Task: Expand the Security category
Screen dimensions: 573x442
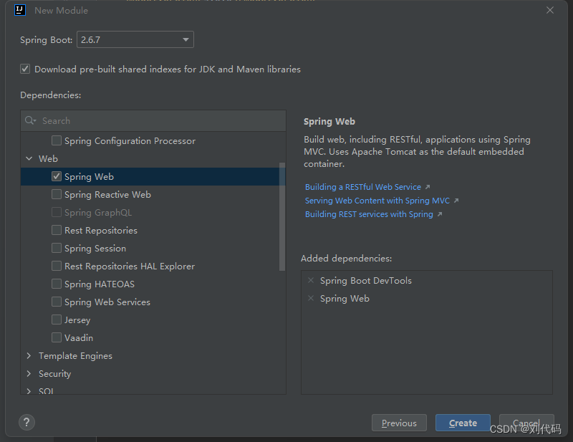Action: [29, 374]
